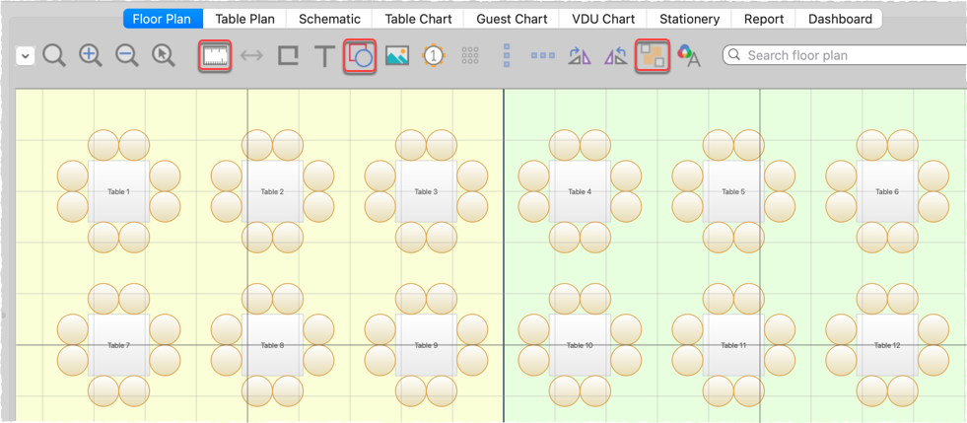The height and width of the screenshot is (423, 967).
Task: Click the insert image icon
Action: 396,56
